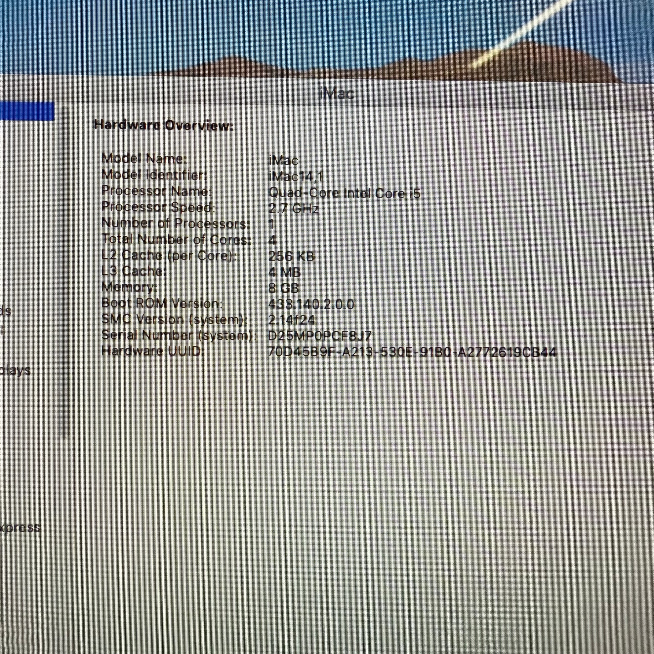This screenshot has width=654, height=654.
Task: Click the Number of Processors label
Action: pyautogui.click(x=176, y=223)
